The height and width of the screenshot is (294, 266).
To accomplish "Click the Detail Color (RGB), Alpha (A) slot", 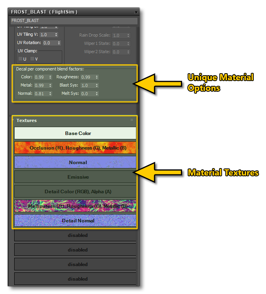I will pyautogui.click(x=75, y=192).
